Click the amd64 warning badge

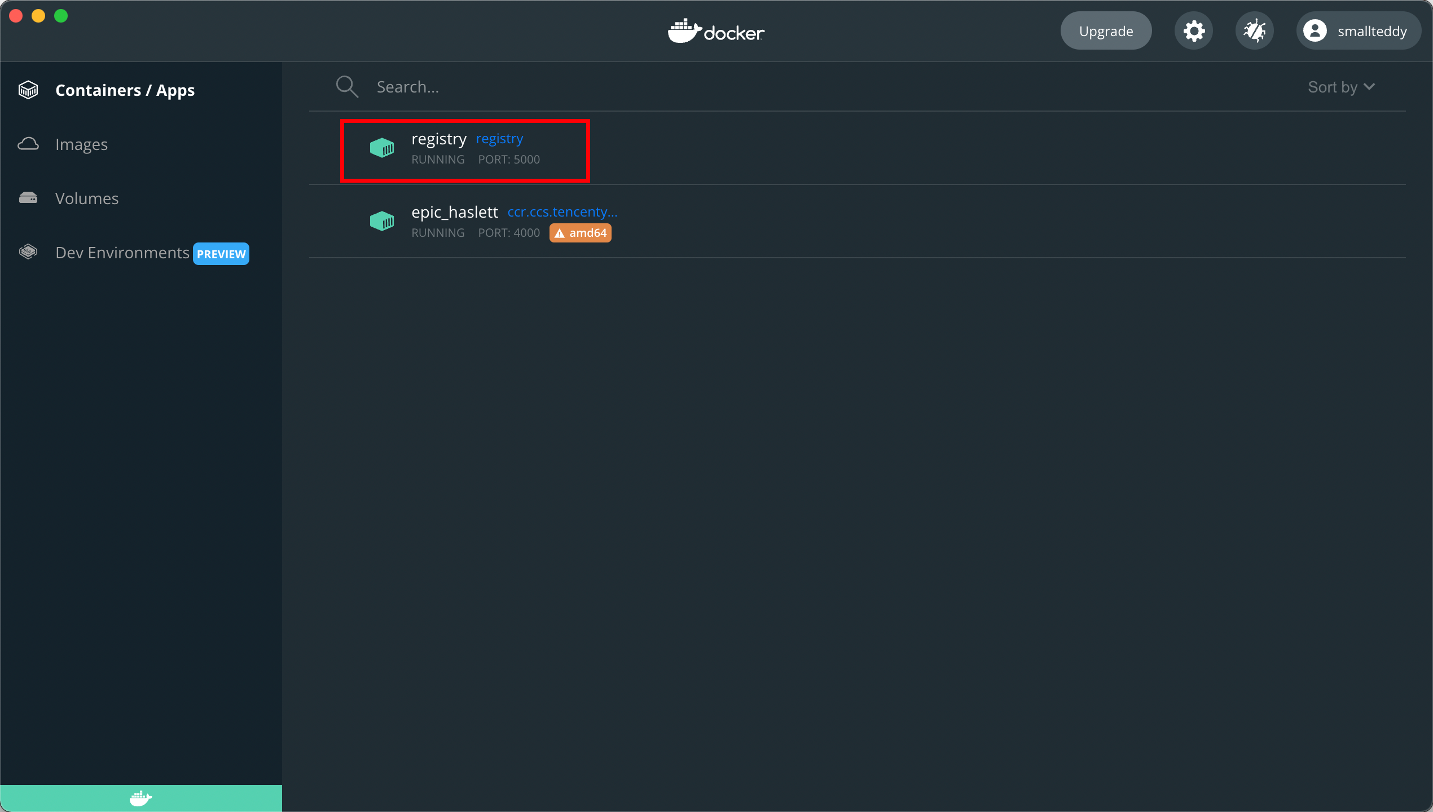pos(579,232)
